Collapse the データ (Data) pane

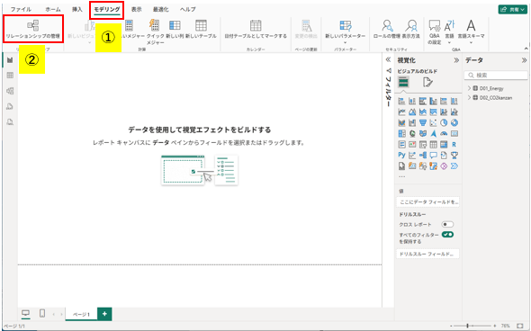[524, 60]
